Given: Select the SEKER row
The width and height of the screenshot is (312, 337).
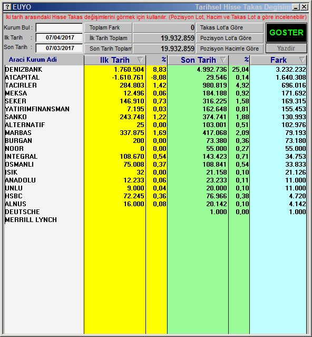Looking at the screenshot, I should point(155,101).
